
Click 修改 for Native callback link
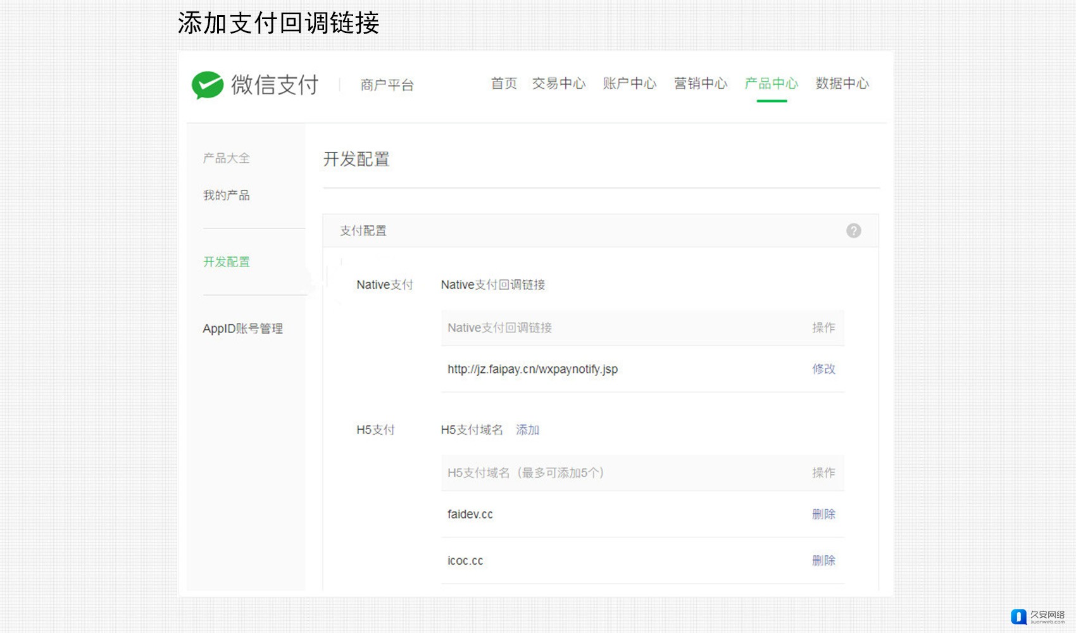point(823,369)
